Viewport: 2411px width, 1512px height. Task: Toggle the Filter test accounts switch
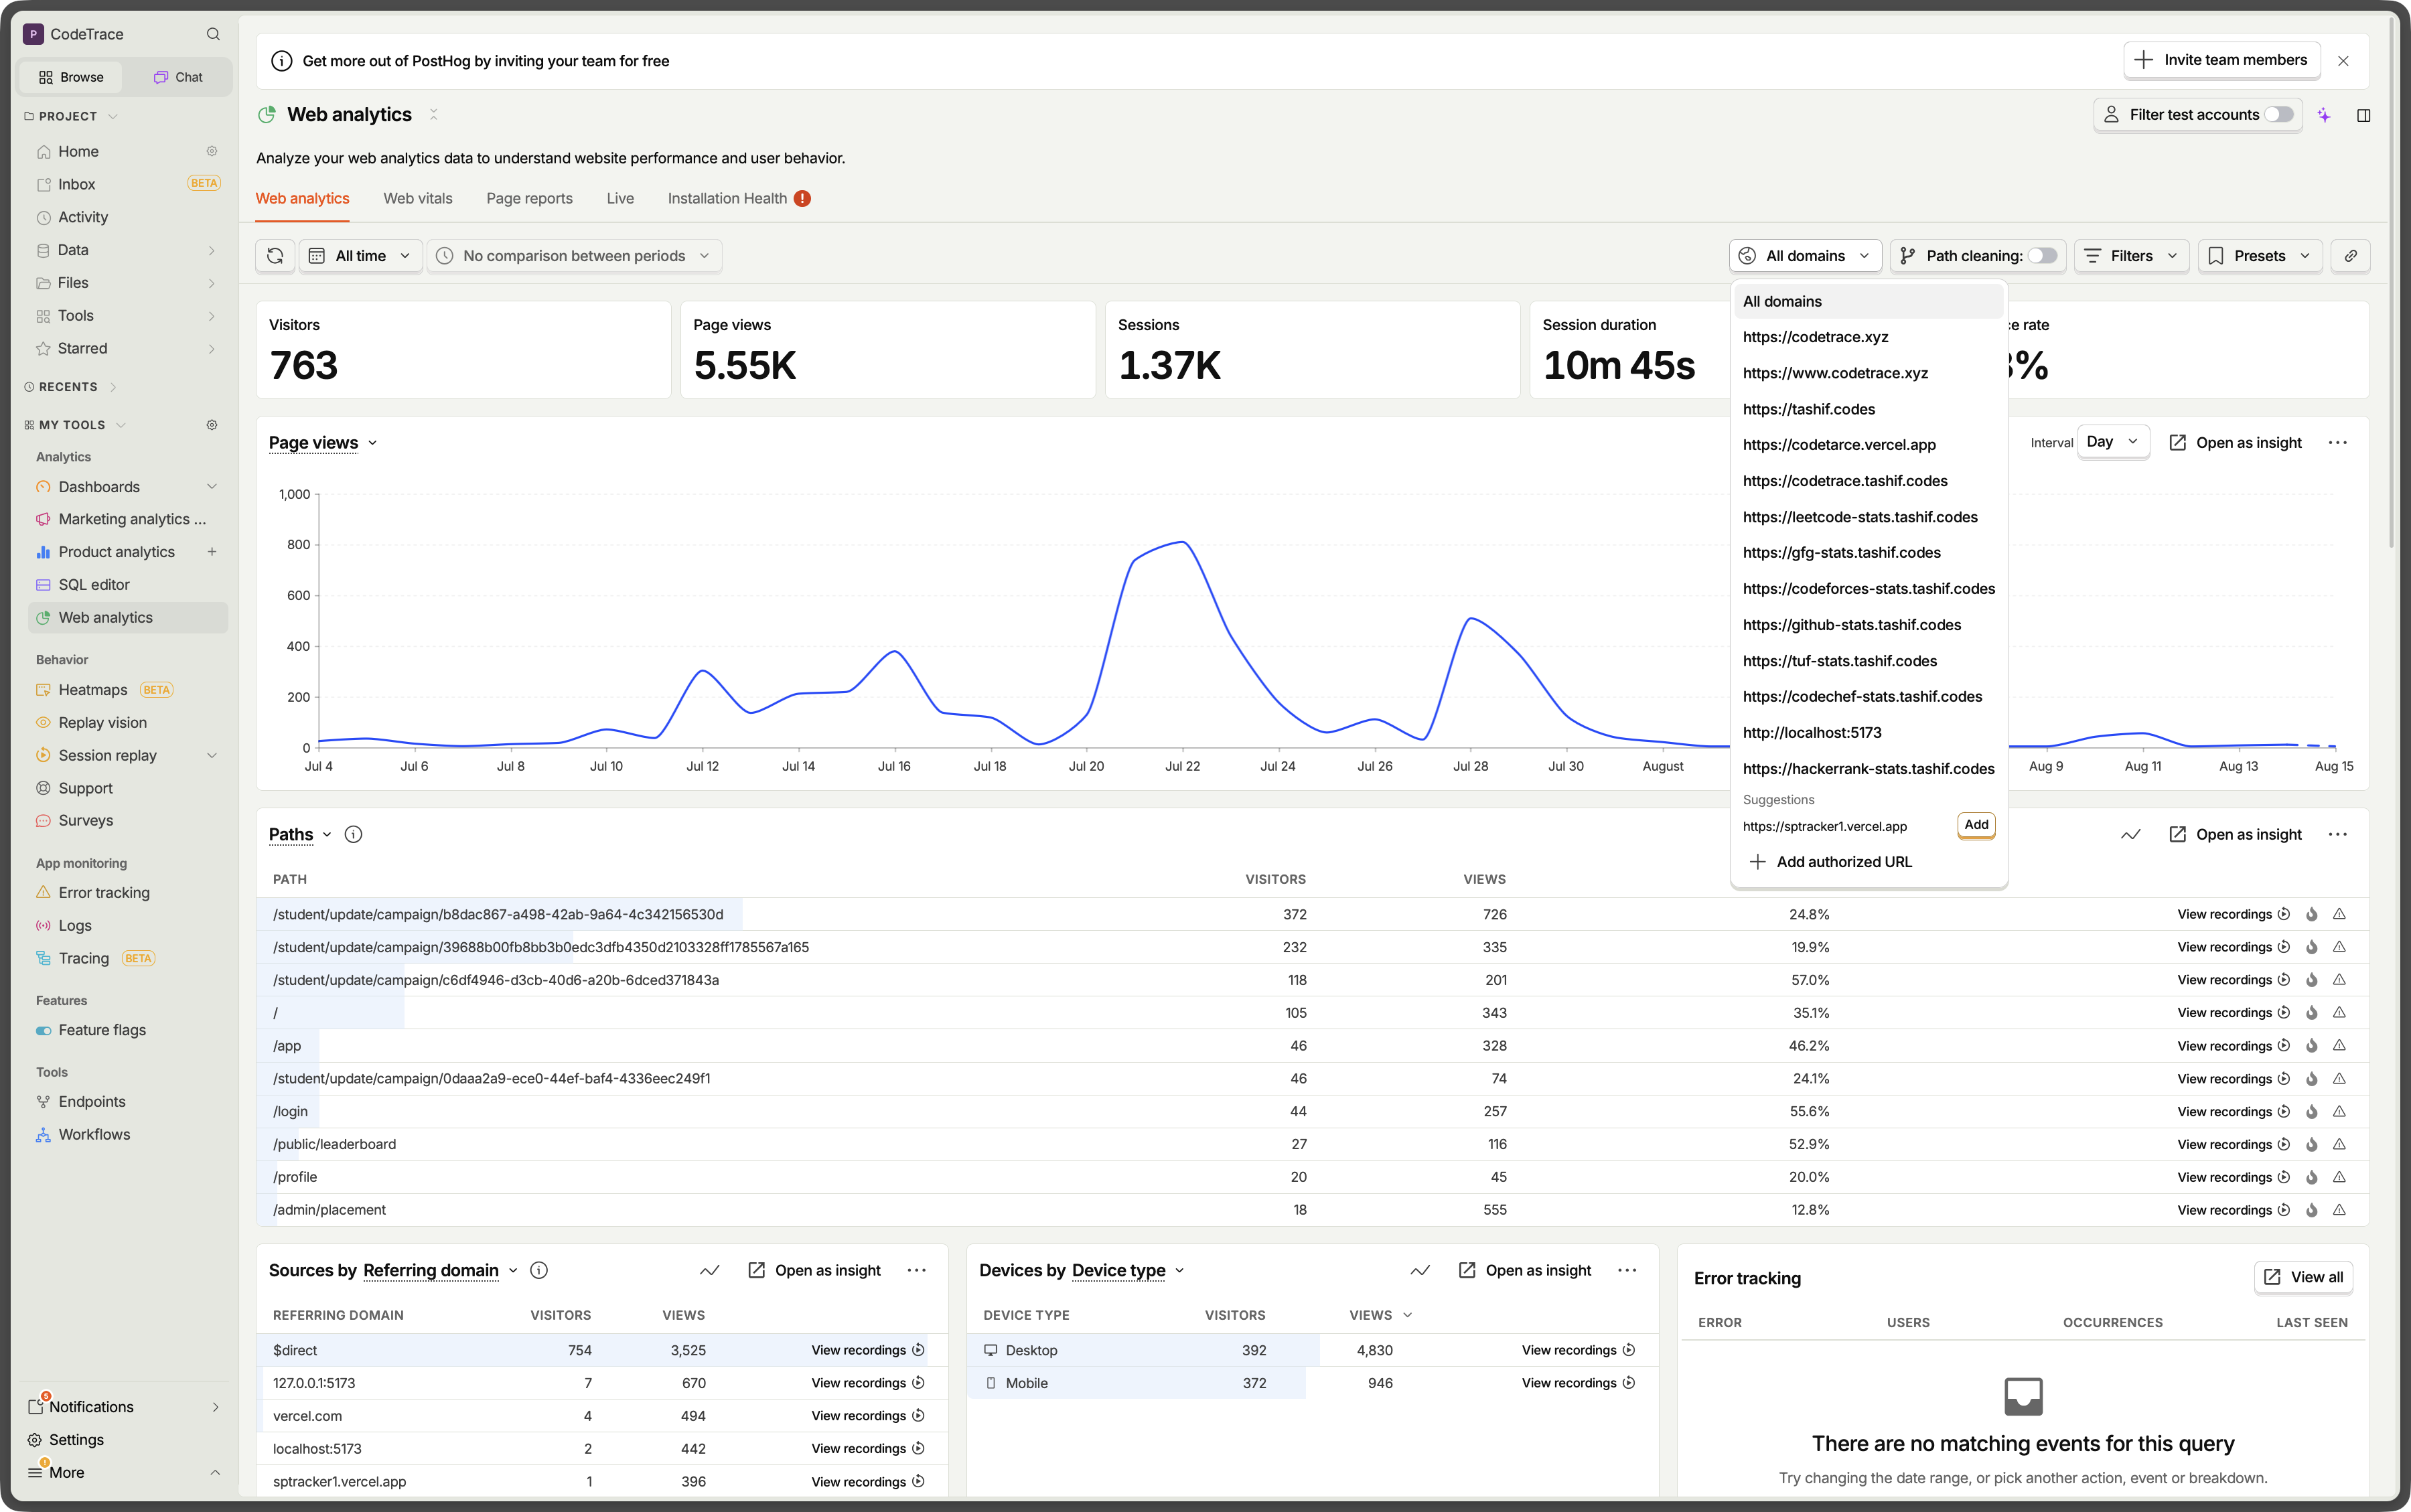click(2278, 115)
